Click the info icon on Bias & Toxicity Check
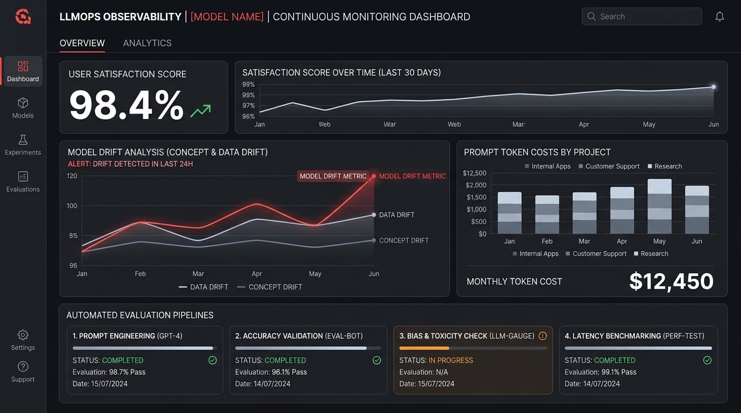 point(543,336)
